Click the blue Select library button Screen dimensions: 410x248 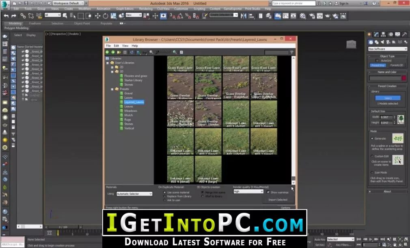[388, 98]
